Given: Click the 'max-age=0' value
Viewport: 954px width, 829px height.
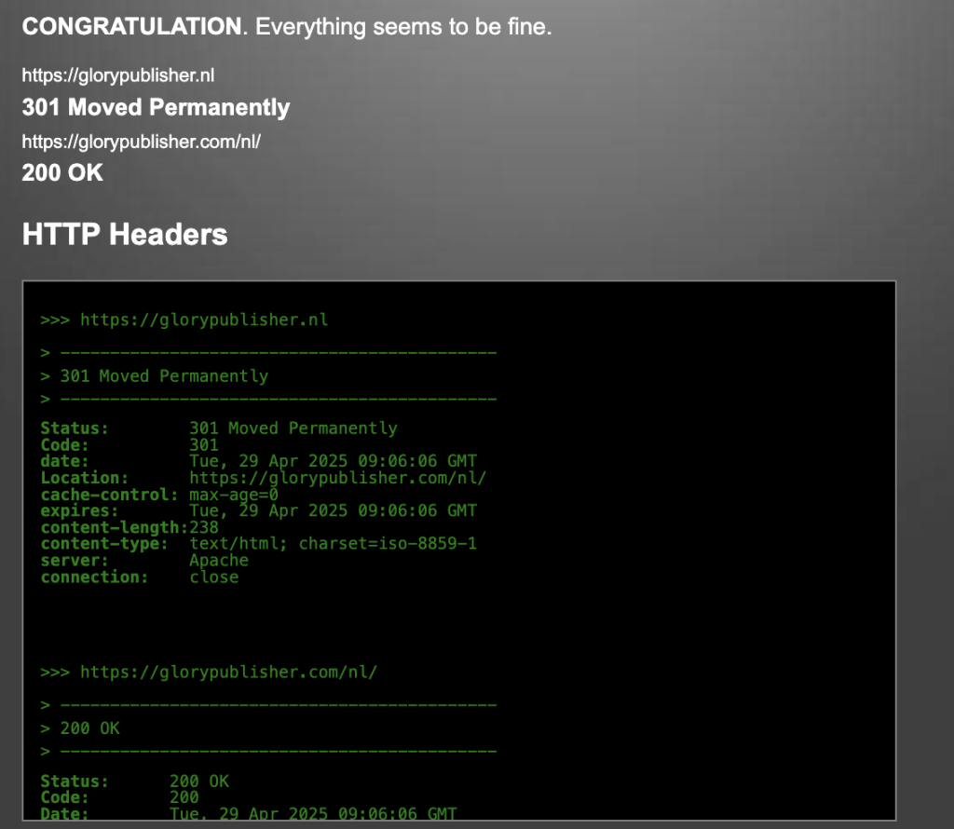Looking at the screenshot, I should click(234, 495).
